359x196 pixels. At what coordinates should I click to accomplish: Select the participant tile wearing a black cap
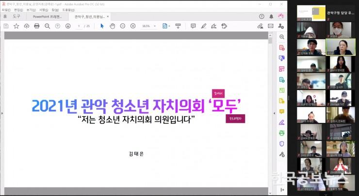341,98
